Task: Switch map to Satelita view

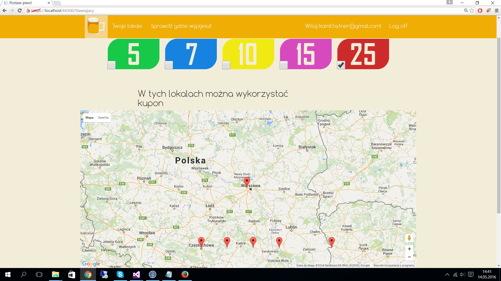Action: (x=103, y=118)
